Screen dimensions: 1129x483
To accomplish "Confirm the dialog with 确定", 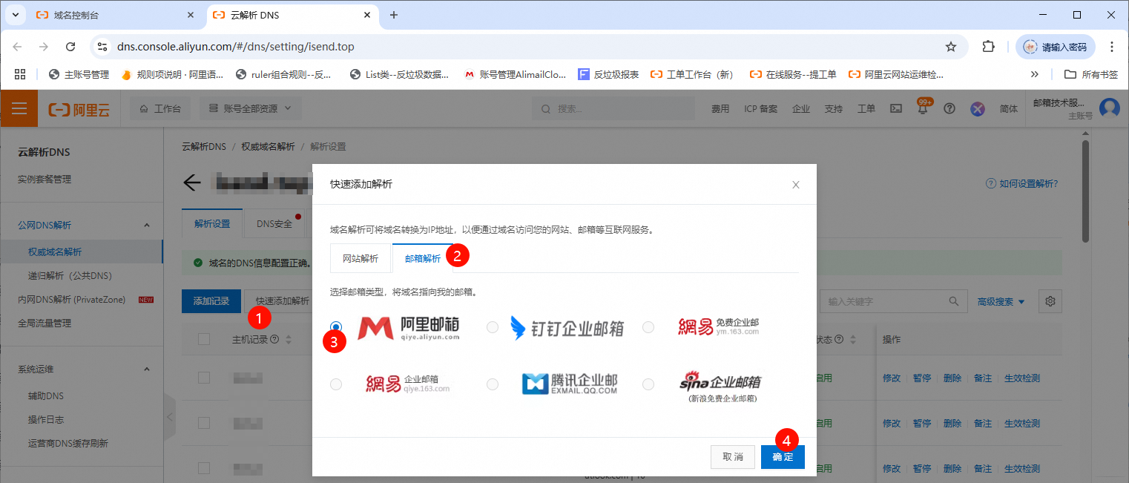I will click(783, 457).
